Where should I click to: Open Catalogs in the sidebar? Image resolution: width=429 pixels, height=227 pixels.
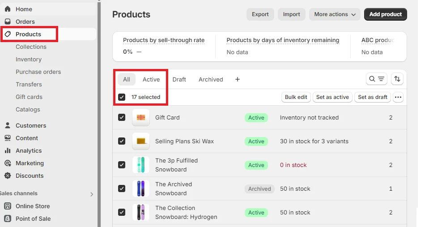click(28, 110)
